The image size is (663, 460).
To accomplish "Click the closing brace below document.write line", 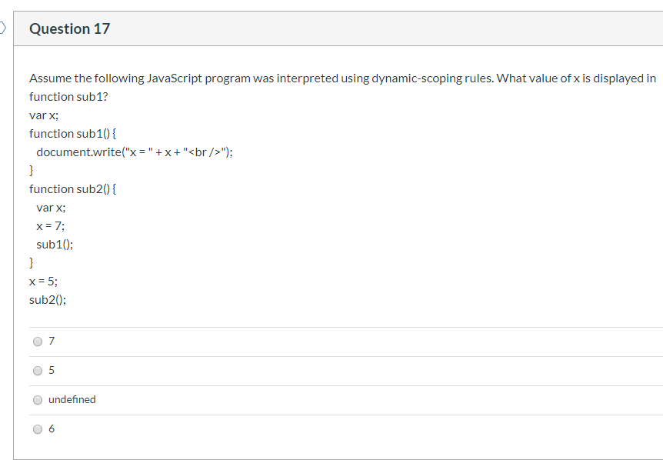I will point(32,171).
